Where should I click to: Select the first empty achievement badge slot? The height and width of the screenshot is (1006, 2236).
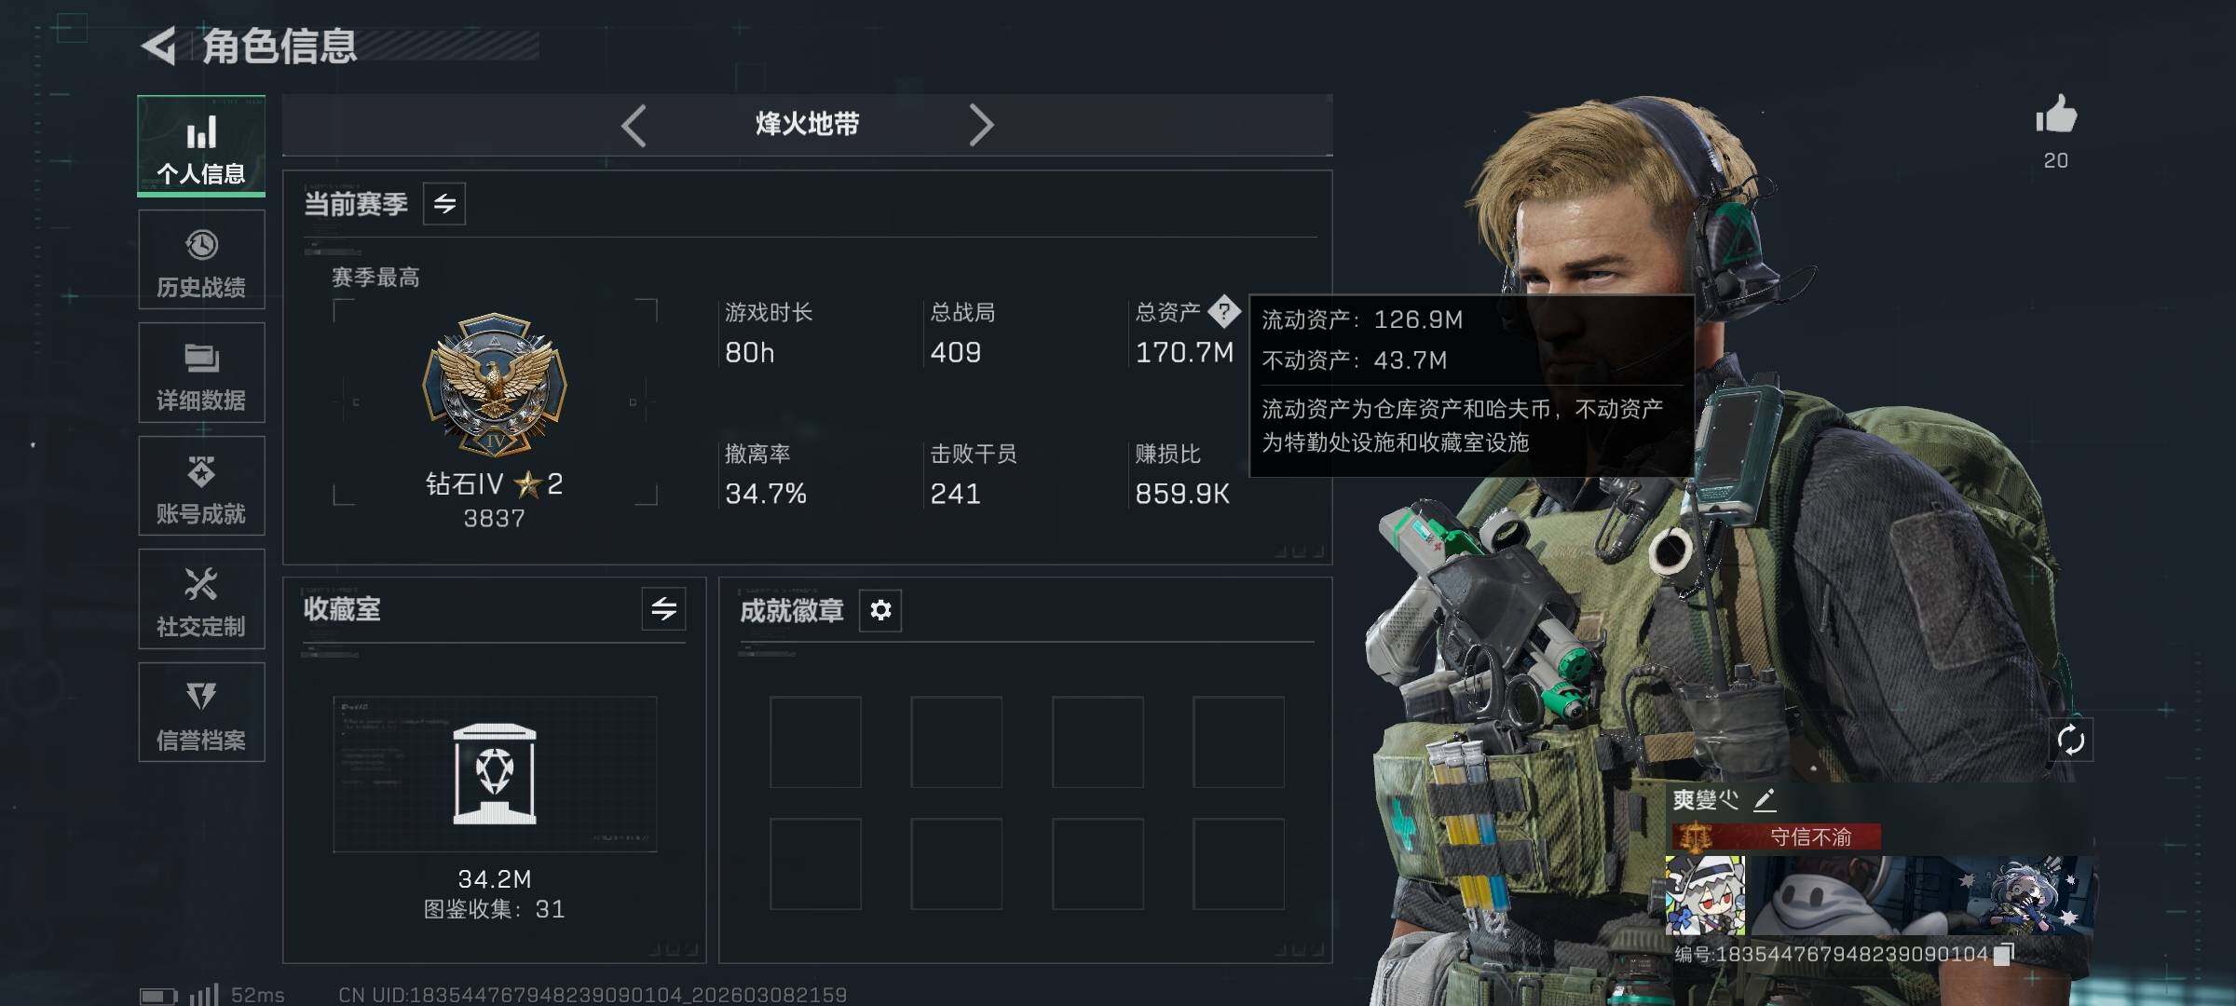(x=815, y=742)
